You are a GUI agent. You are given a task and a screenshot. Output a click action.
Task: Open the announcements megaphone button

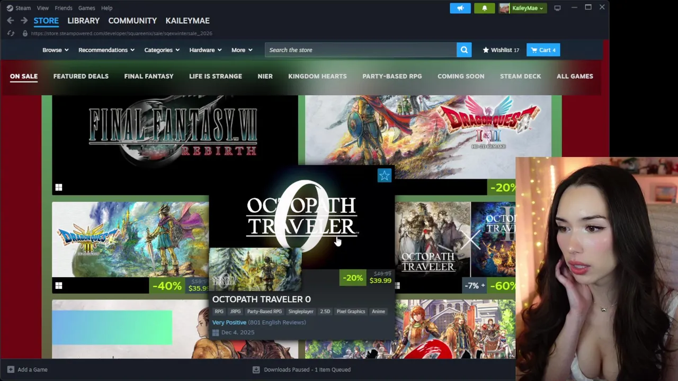460,8
